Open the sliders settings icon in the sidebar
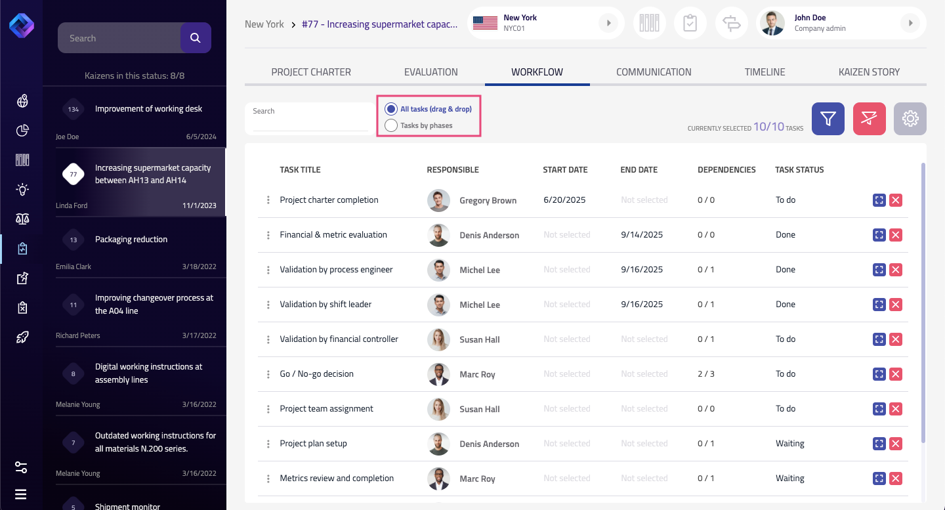This screenshot has height=510, width=945. pos(22,467)
